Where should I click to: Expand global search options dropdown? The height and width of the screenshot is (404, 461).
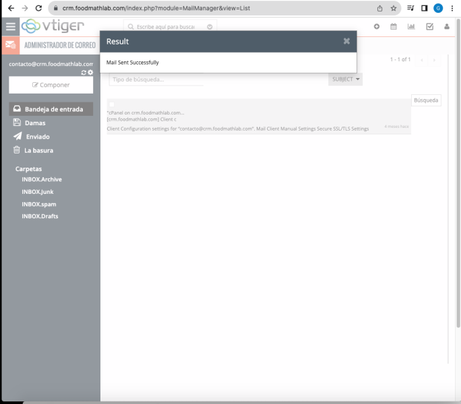[x=210, y=27]
